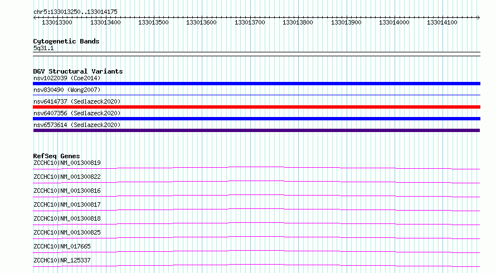The width and height of the screenshot is (496, 273).
Task: Click the thick blue bar for nsv1022039
Action: [256, 84]
